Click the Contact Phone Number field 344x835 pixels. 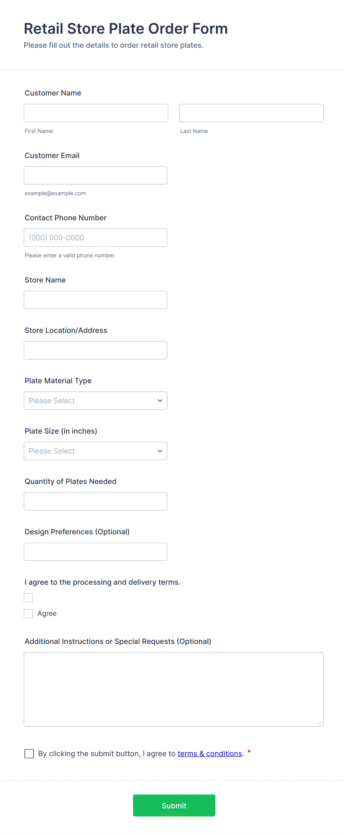click(95, 237)
